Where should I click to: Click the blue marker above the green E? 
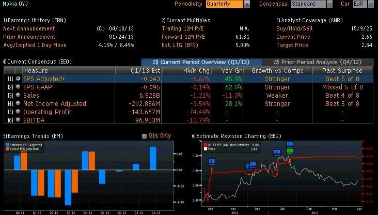coord(290,145)
